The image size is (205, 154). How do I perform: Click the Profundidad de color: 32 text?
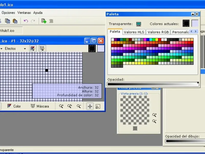click(78, 95)
